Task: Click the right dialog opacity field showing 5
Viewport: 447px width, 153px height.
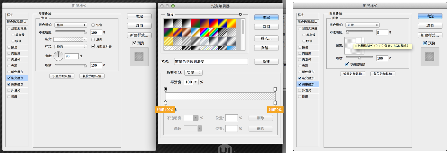Action: point(382,32)
